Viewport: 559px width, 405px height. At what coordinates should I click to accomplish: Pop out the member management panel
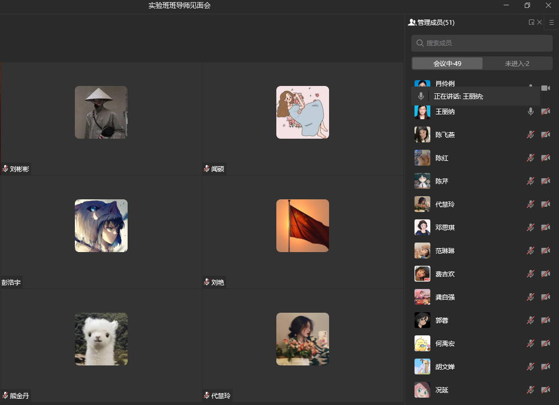[x=532, y=22]
